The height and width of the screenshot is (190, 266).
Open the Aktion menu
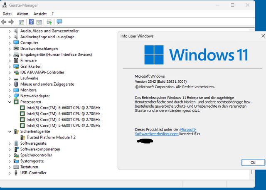point(22,14)
